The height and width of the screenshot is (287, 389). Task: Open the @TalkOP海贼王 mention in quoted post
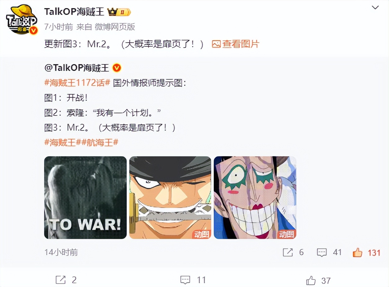(77, 68)
